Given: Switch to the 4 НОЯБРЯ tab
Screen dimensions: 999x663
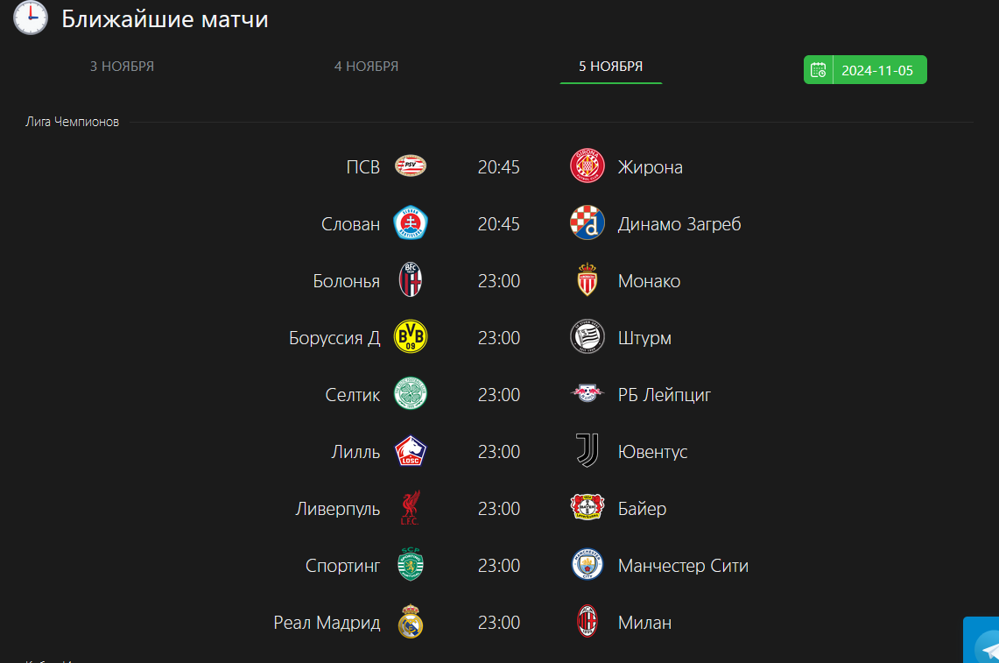Looking at the screenshot, I should pyautogui.click(x=366, y=67).
